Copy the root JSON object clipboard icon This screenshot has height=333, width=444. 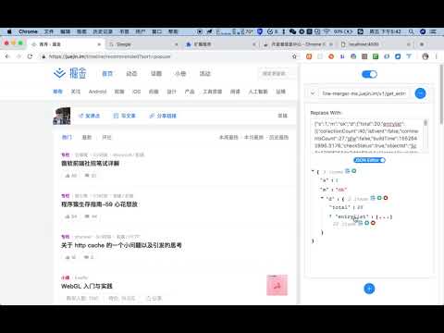pos(348,171)
